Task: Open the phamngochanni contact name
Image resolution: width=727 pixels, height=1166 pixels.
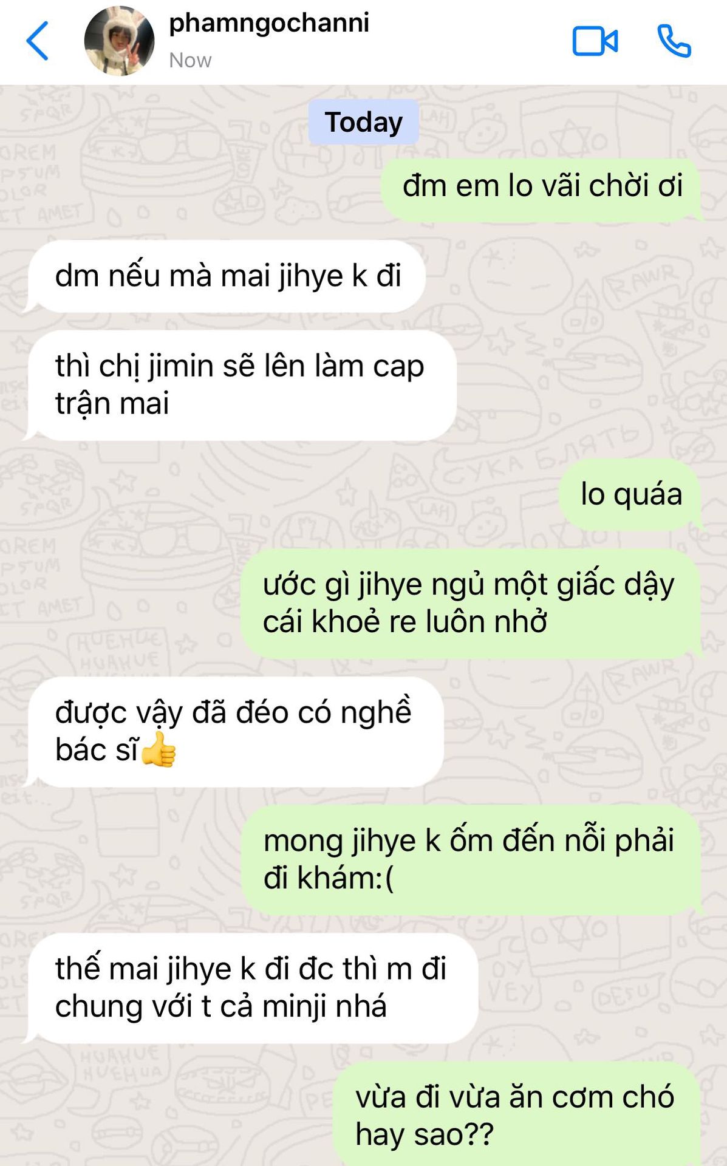Action: pos(269,23)
